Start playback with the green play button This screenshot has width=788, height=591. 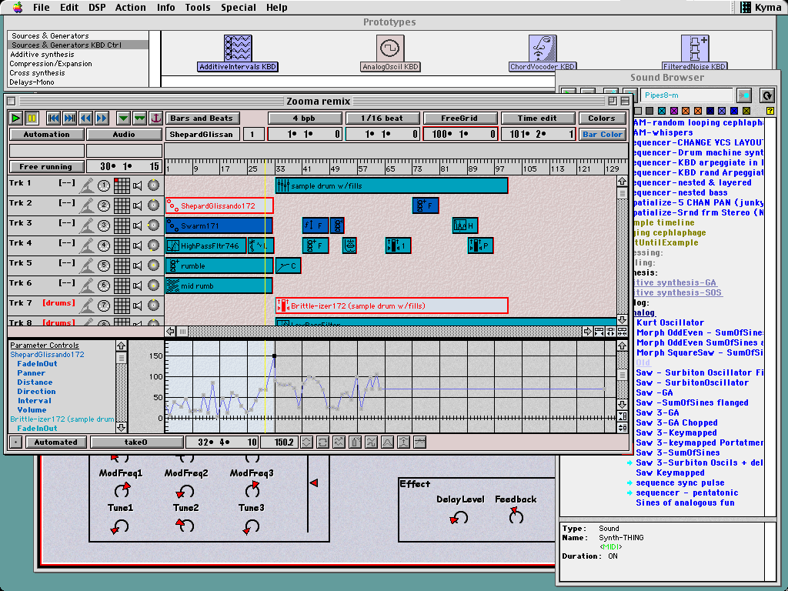16,118
